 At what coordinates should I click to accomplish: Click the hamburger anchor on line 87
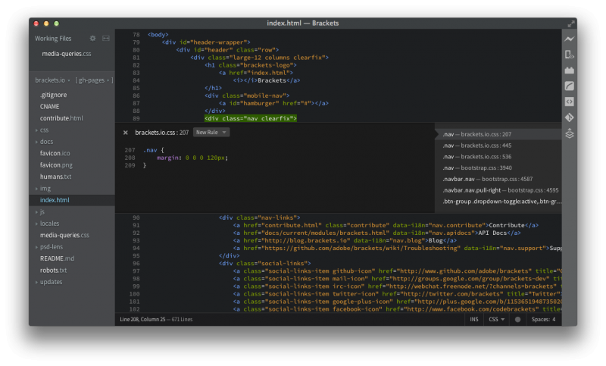[273, 103]
